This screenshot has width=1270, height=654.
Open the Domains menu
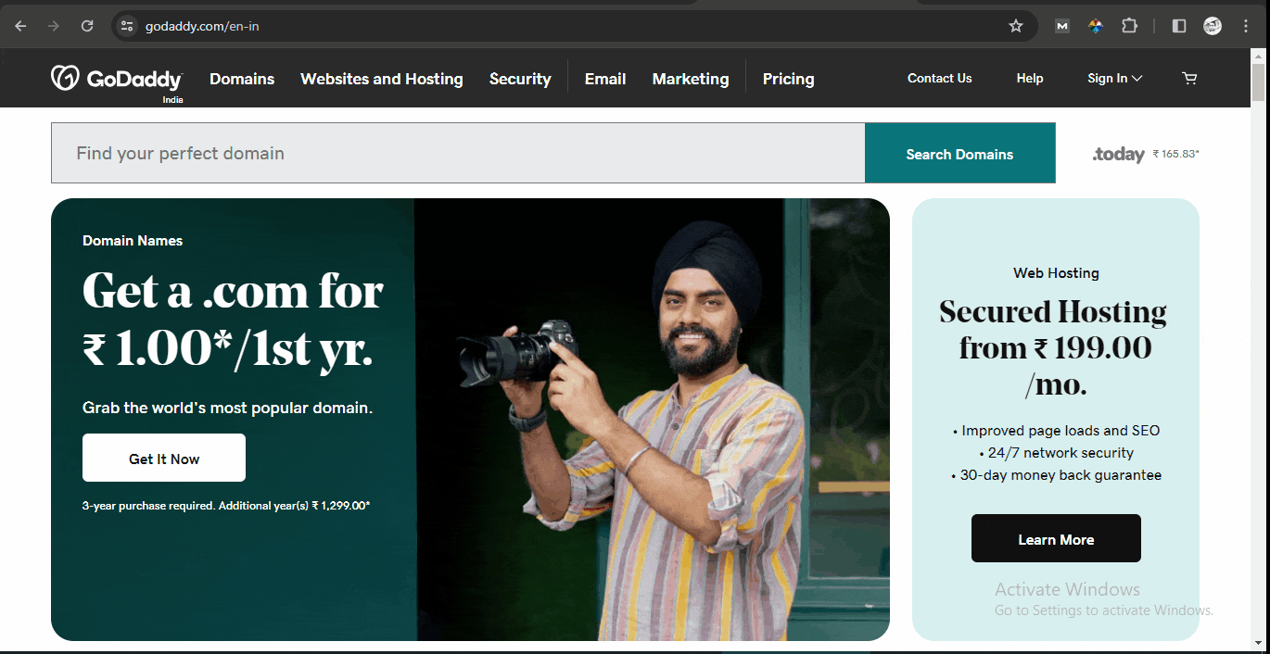coord(241,79)
